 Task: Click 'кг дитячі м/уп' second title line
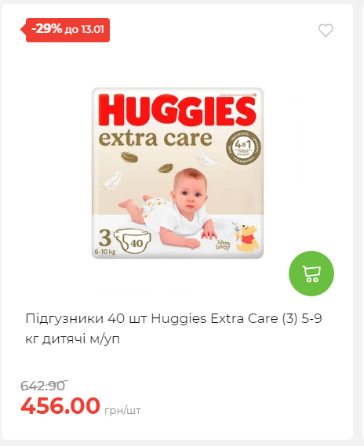pos(73,339)
